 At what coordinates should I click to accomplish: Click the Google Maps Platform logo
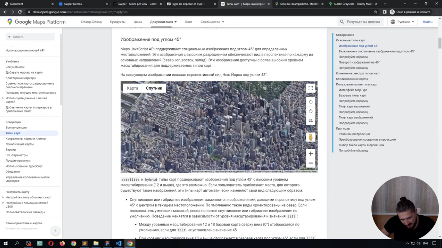(36, 22)
